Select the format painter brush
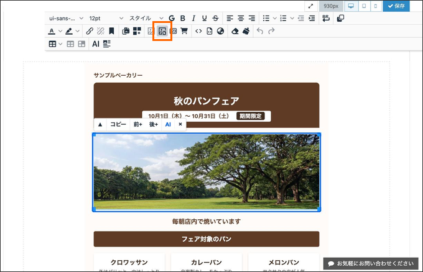The width and height of the screenshot is (423, 272). (x=246, y=31)
